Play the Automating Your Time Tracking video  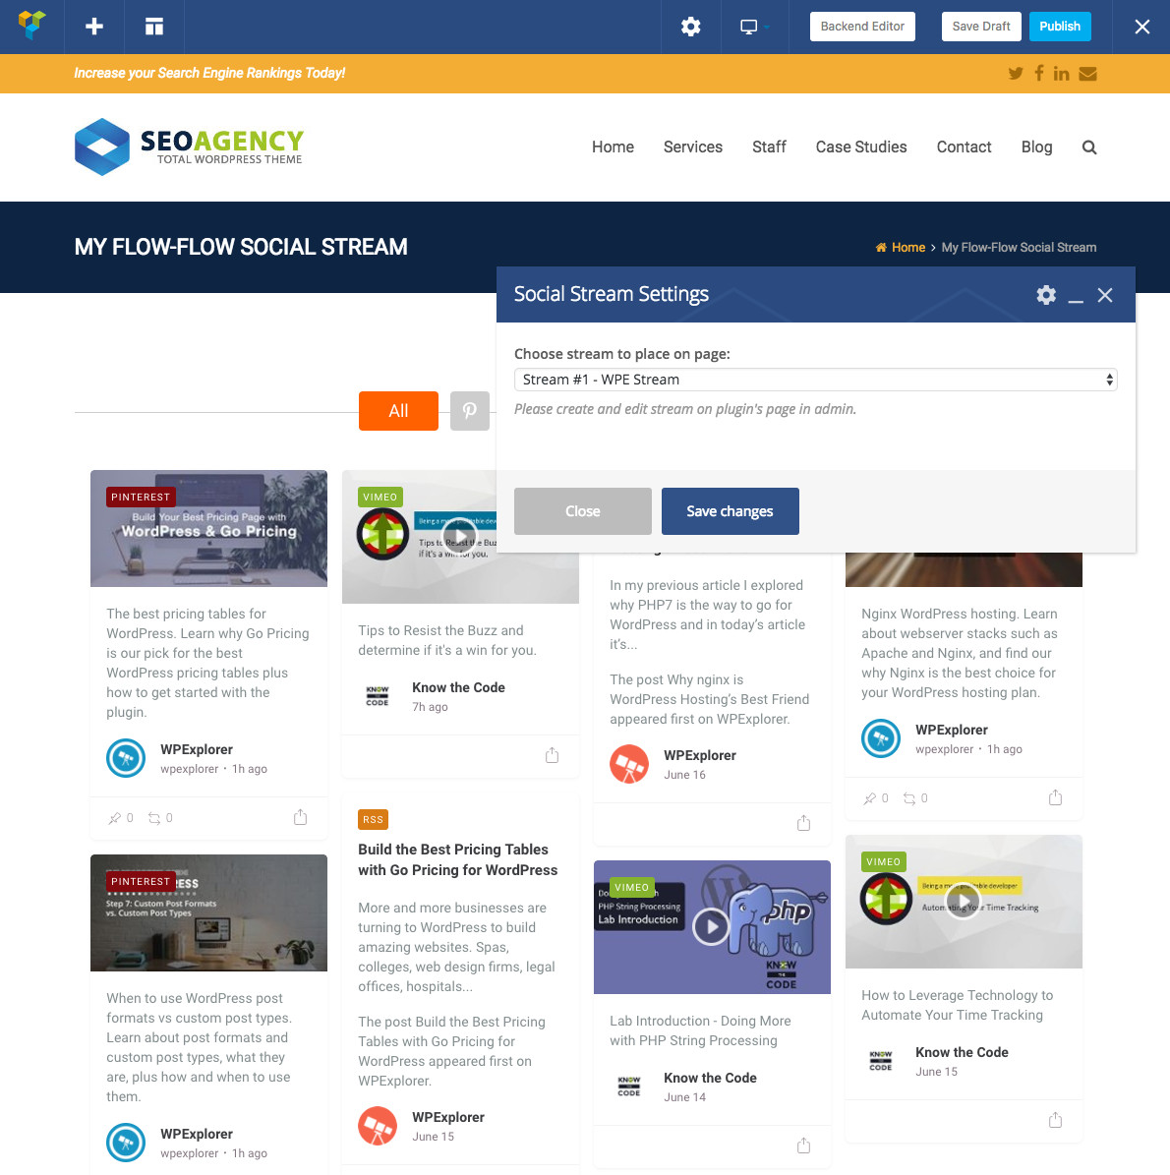point(963,902)
